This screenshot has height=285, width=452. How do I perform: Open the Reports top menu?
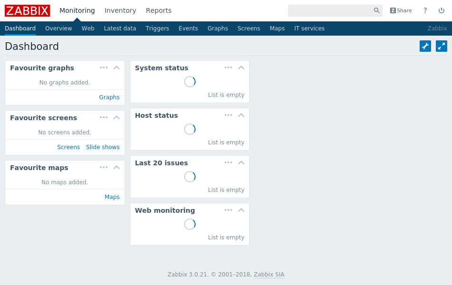pyautogui.click(x=158, y=10)
